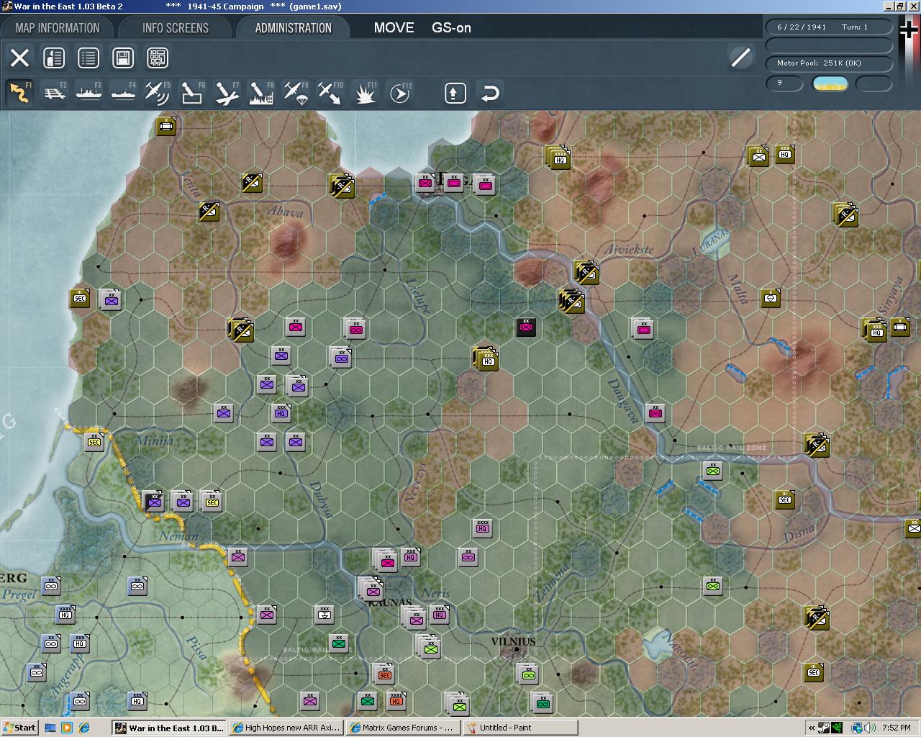The width and height of the screenshot is (921, 737).
Task: Select the orange SEC counter south of Kaunas
Action: coord(385,674)
